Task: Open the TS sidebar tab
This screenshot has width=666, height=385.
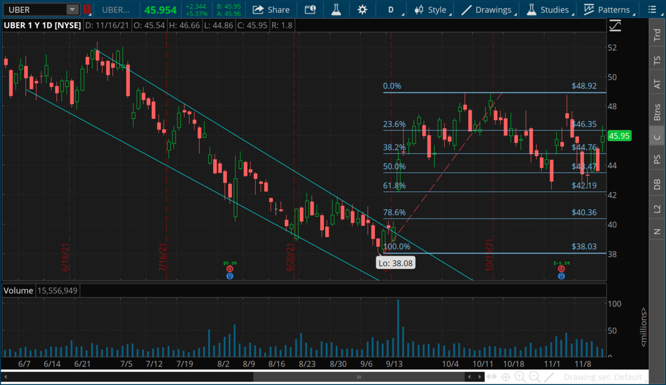Action: point(657,60)
